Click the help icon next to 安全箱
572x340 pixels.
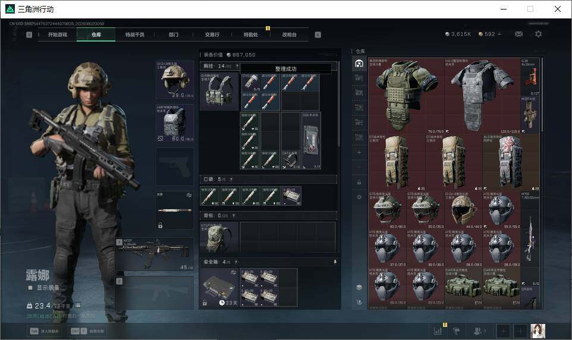[236, 262]
